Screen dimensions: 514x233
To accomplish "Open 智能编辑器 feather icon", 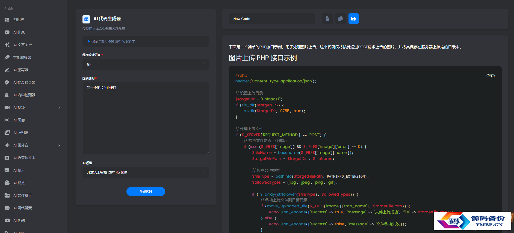I will [7, 57].
